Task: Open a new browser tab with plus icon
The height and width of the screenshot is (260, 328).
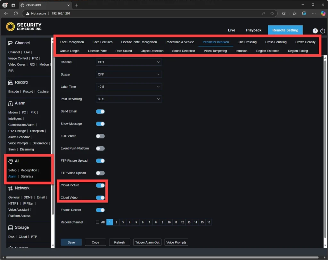Action: [x=77, y=5]
